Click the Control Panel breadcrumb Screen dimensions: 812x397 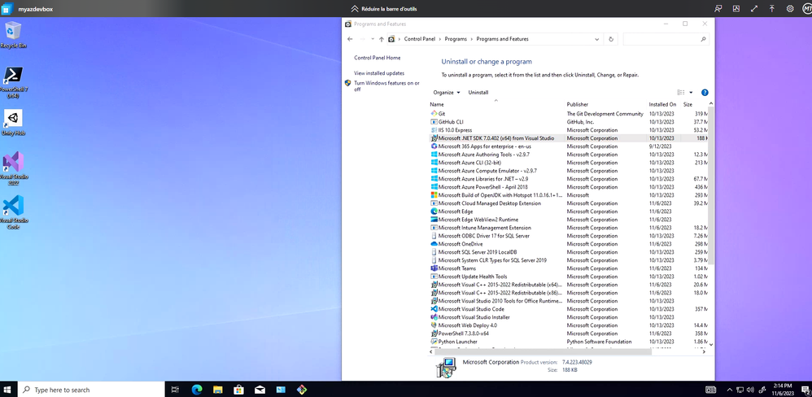[420, 39]
